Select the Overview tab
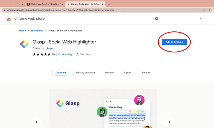214x128 pixels. pos(61,72)
